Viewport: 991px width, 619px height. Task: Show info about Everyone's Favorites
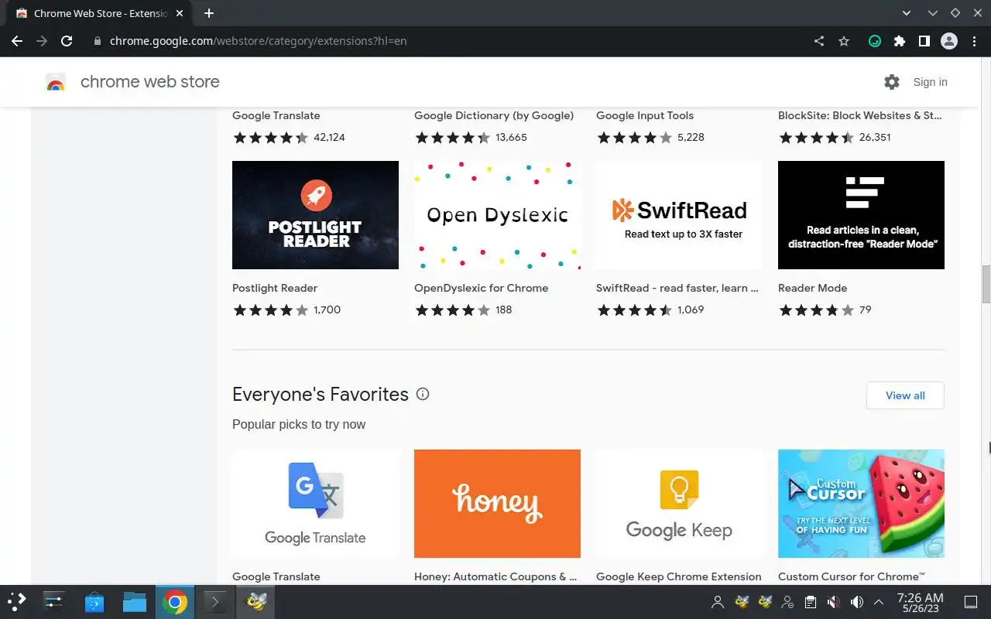423,394
